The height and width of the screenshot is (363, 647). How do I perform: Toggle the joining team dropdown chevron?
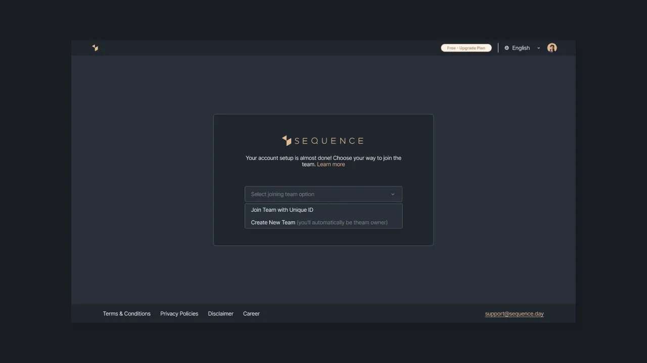coord(393,194)
